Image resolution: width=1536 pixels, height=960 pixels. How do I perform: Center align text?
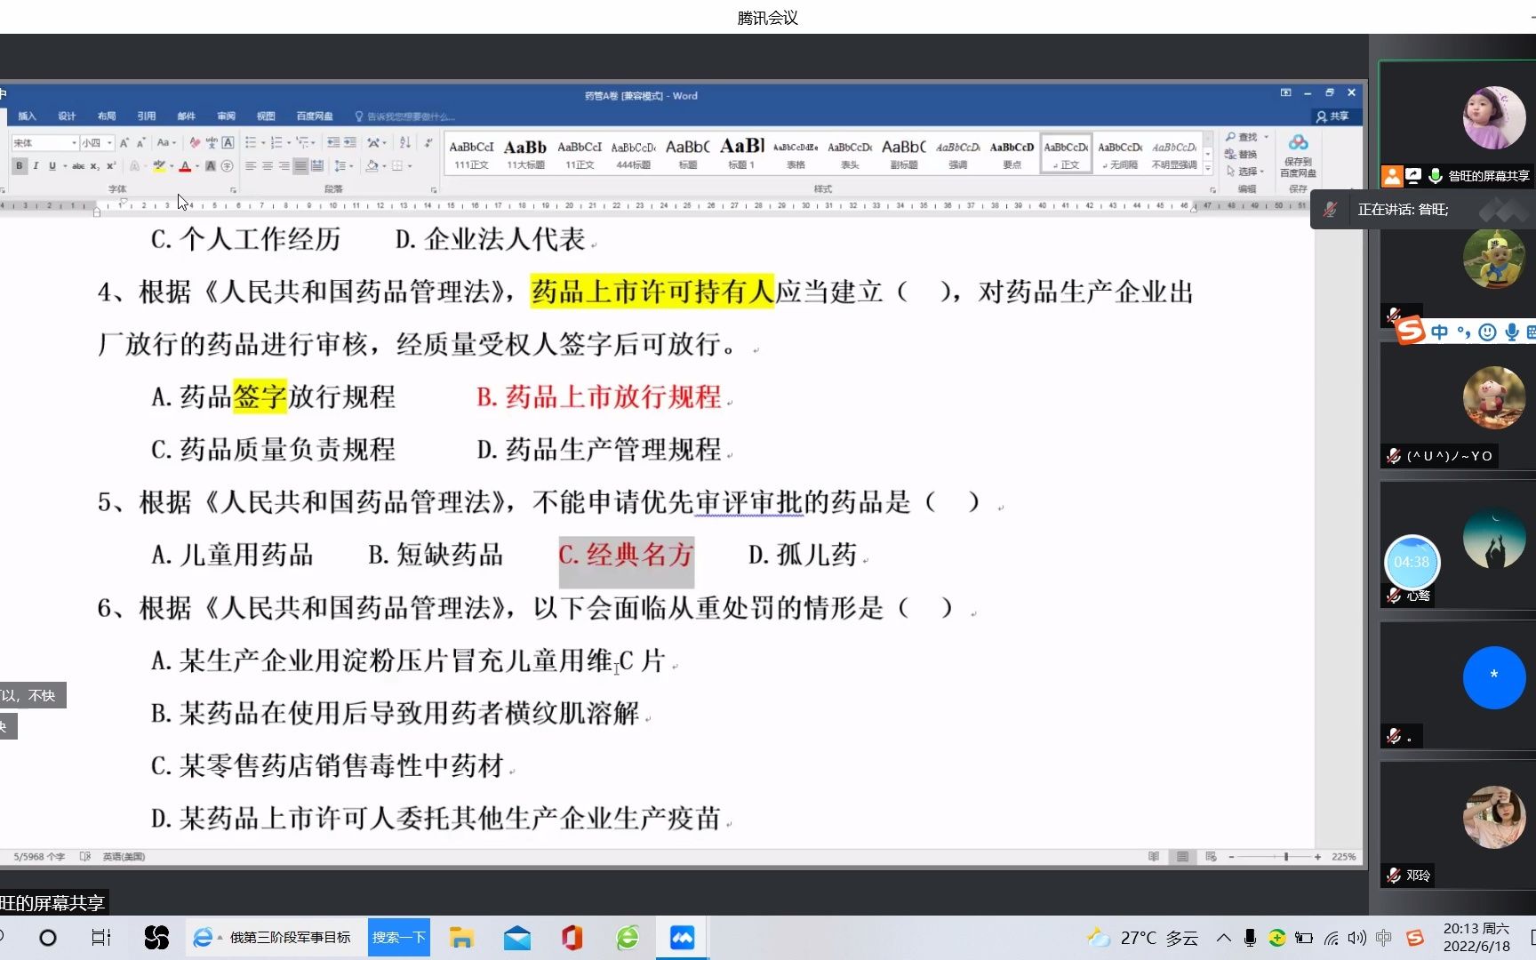point(268,166)
